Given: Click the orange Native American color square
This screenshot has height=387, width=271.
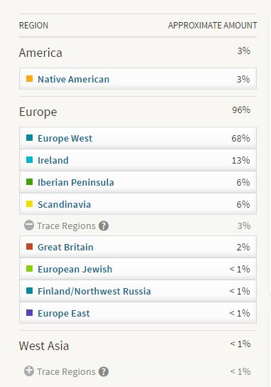Looking at the screenshot, I should pos(30,79).
